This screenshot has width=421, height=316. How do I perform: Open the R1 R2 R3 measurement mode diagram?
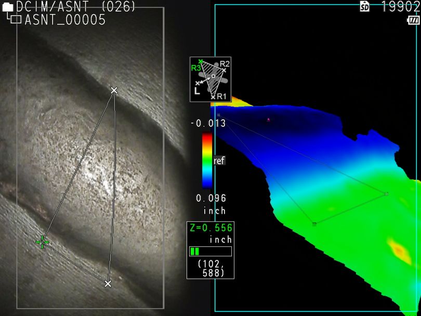[210, 80]
